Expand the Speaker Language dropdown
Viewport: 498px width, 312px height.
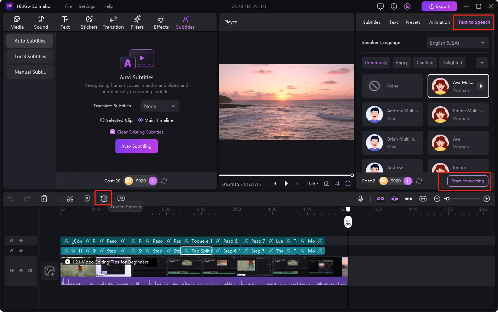tap(457, 43)
